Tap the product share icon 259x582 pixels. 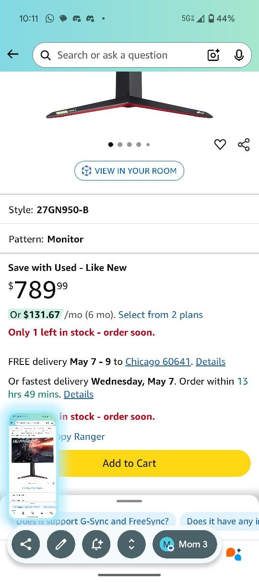coord(244,144)
